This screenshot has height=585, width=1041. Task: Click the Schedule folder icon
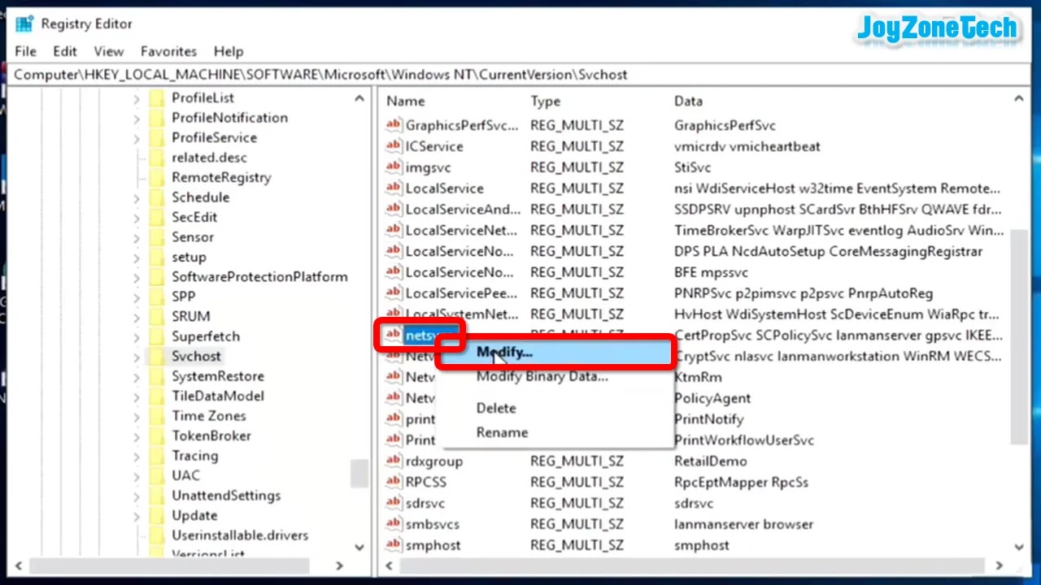click(157, 197)
